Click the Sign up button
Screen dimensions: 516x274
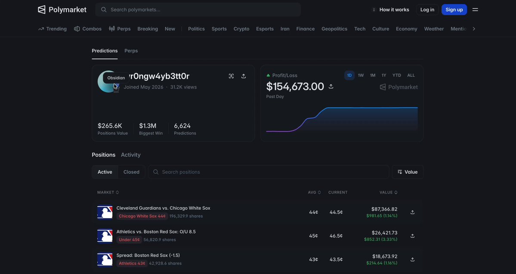coord(454,9)
